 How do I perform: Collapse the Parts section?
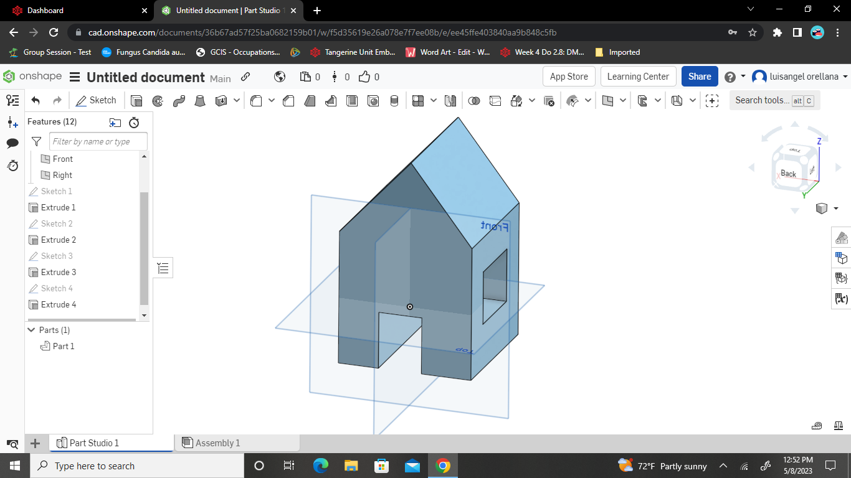tap(31, 330)
